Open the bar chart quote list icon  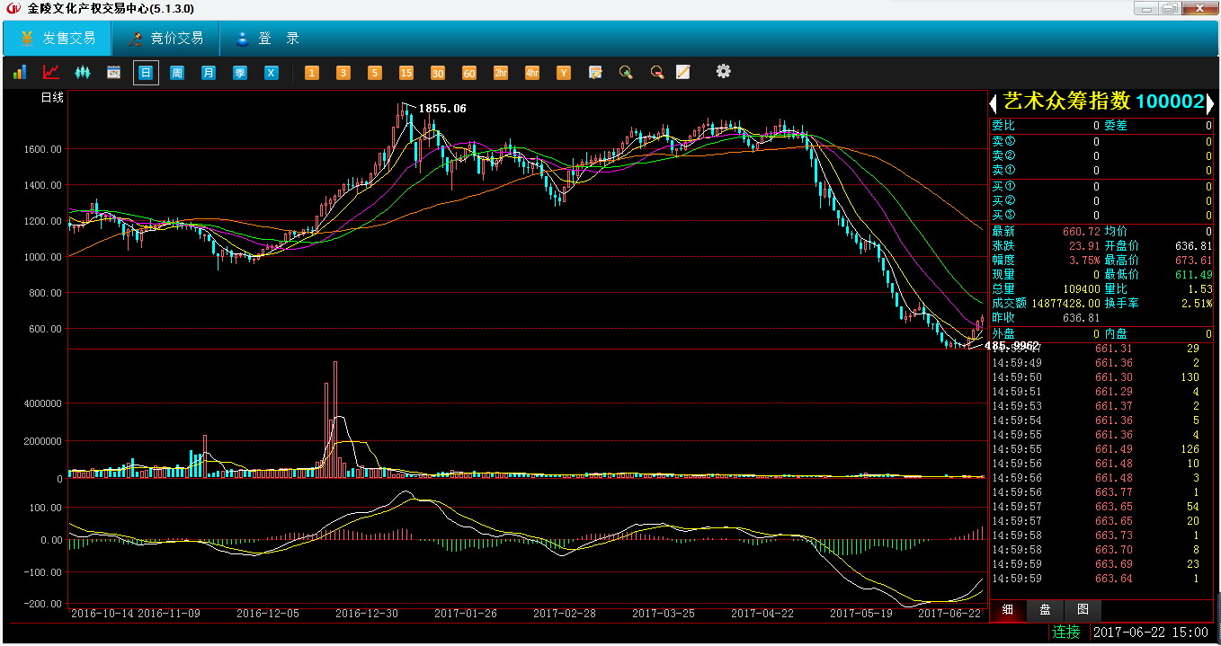(19, 72)
